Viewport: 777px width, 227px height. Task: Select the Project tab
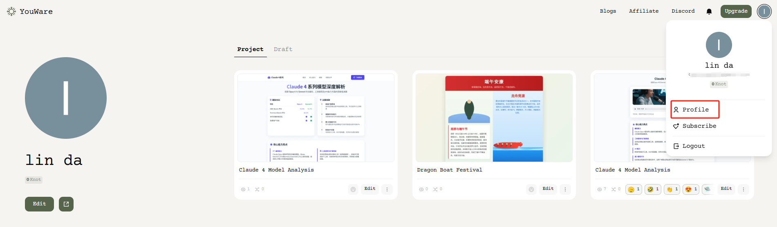250,49
